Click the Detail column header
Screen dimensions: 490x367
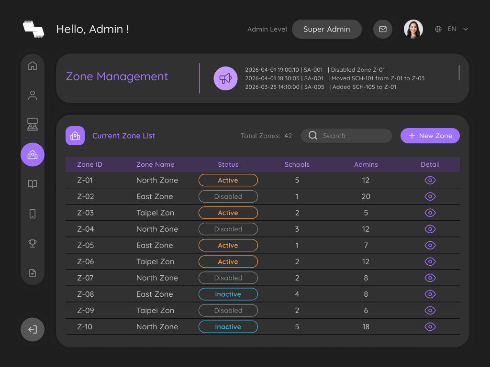[x=430, y=164]
